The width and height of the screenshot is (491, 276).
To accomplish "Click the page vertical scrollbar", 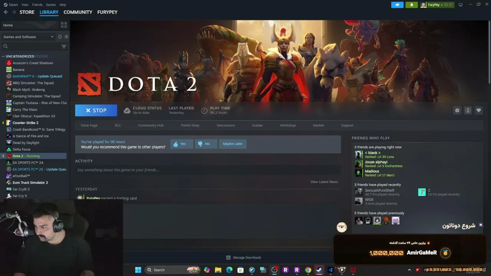I will (x=489, y=52).
